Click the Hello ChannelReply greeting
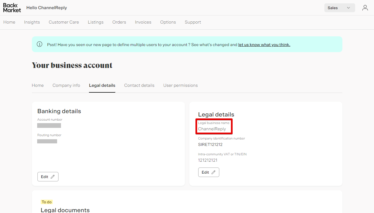 click(x=47, y=8)
